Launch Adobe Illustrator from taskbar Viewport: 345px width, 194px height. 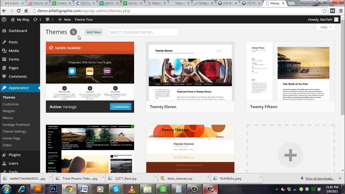[x=38, y=189]
